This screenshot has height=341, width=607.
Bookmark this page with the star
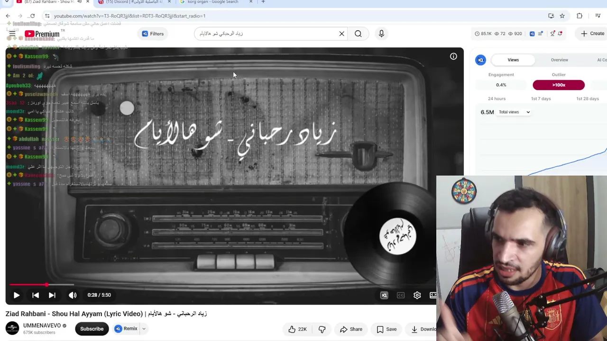[x=562, y=16]
